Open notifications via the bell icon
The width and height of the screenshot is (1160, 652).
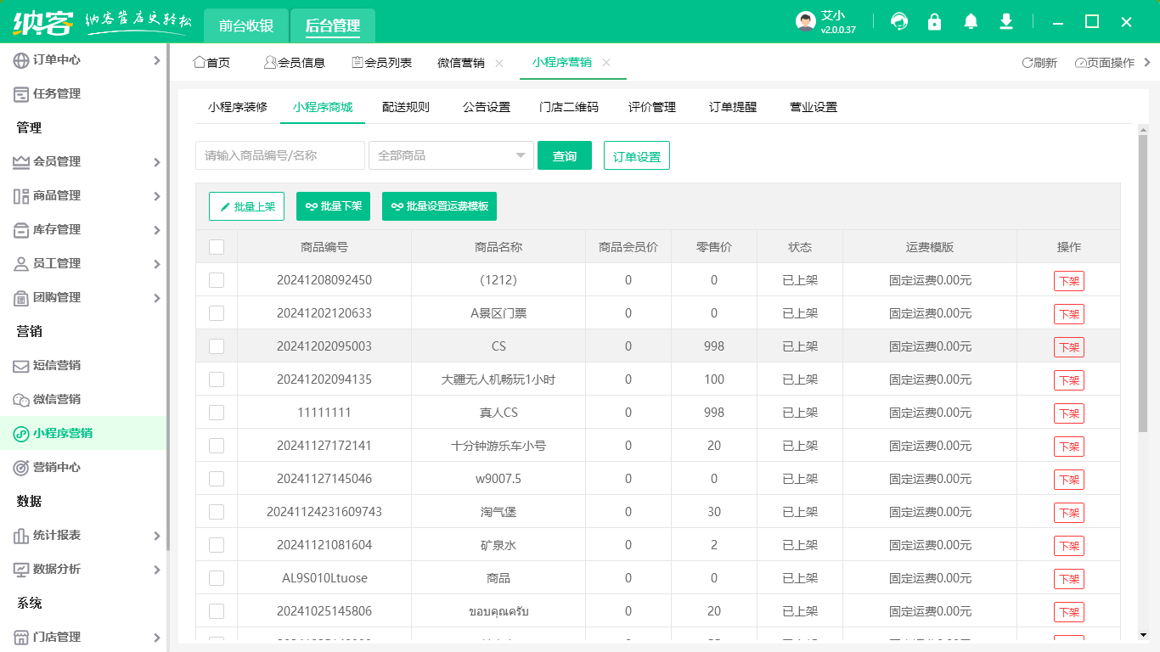(x=970, y=21)
